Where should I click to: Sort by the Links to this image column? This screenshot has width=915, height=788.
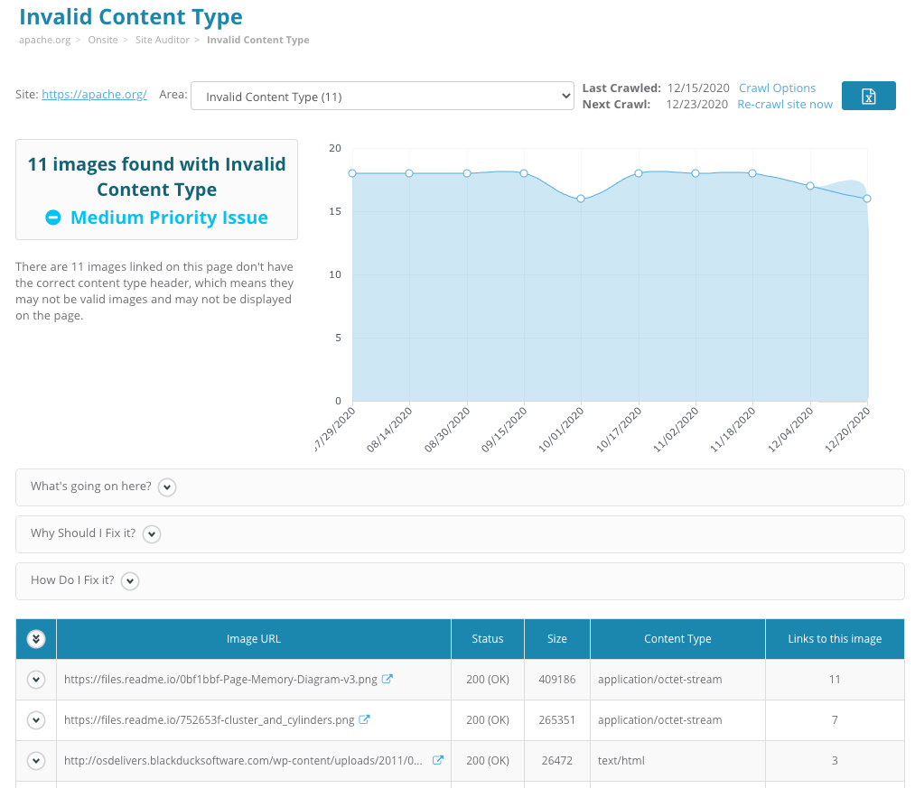(835, 638)
